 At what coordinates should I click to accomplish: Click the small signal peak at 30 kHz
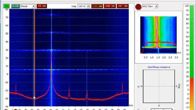(x=87, y=95)
